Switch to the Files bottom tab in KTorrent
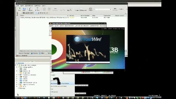176x99 pixels. 42,53
